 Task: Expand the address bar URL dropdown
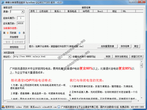click(69, 57)
